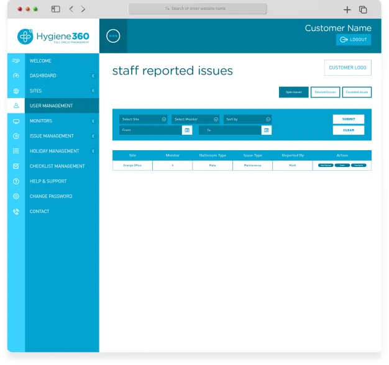This screenshot has width=389, height=365.
Task: Toggle the browser sidebar icon
Action: tap(55, 9)
